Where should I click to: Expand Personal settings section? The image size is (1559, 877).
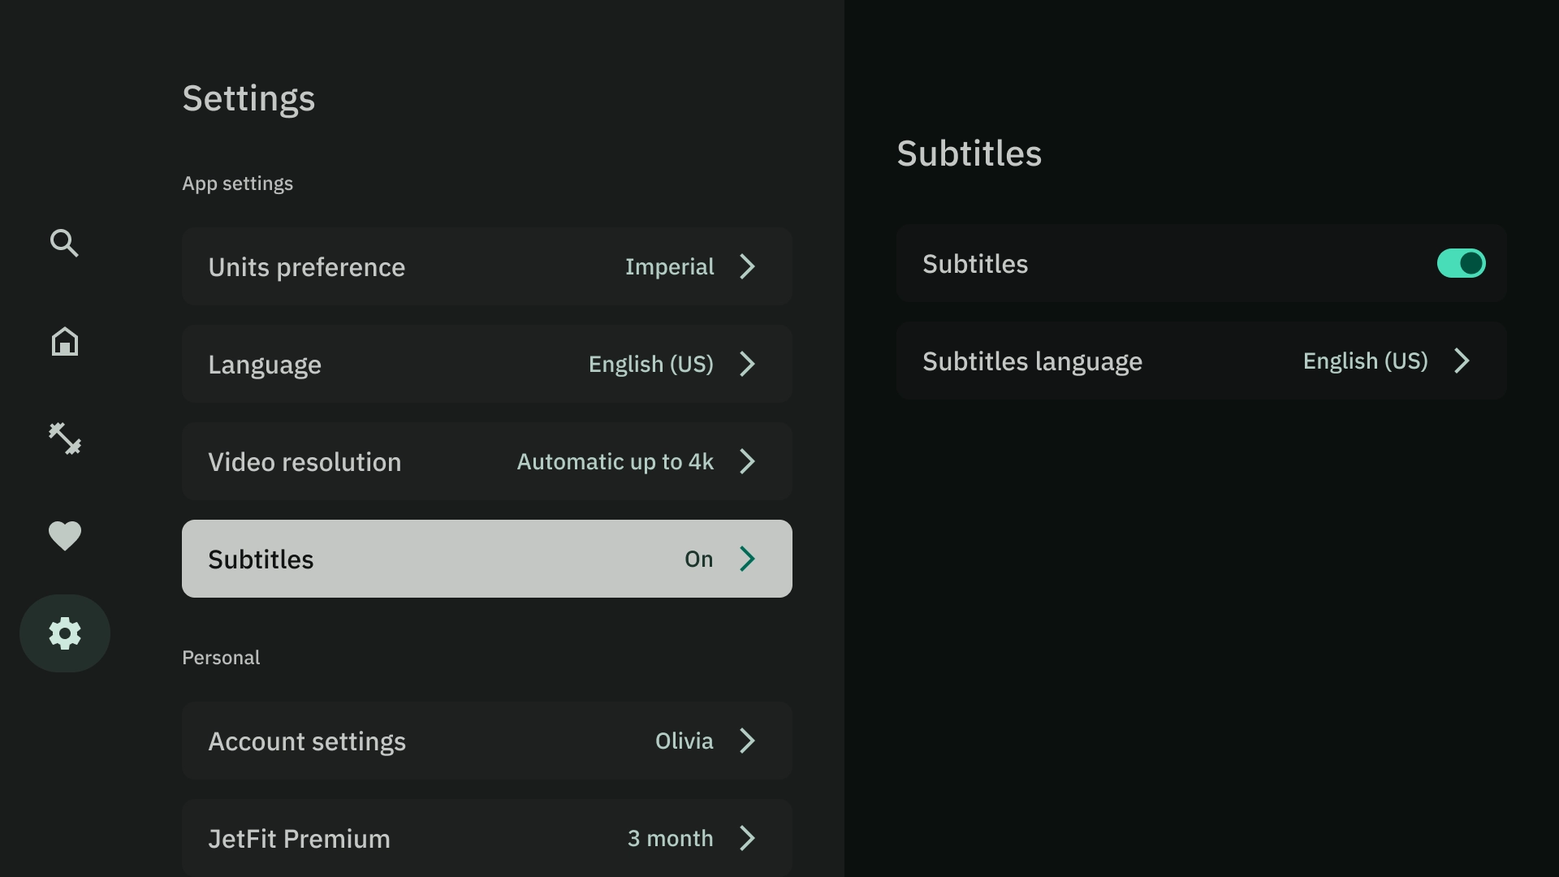tap(221, 658)
